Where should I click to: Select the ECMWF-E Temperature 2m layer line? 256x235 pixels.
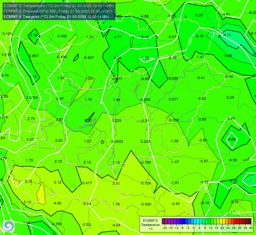pos(59,6)
